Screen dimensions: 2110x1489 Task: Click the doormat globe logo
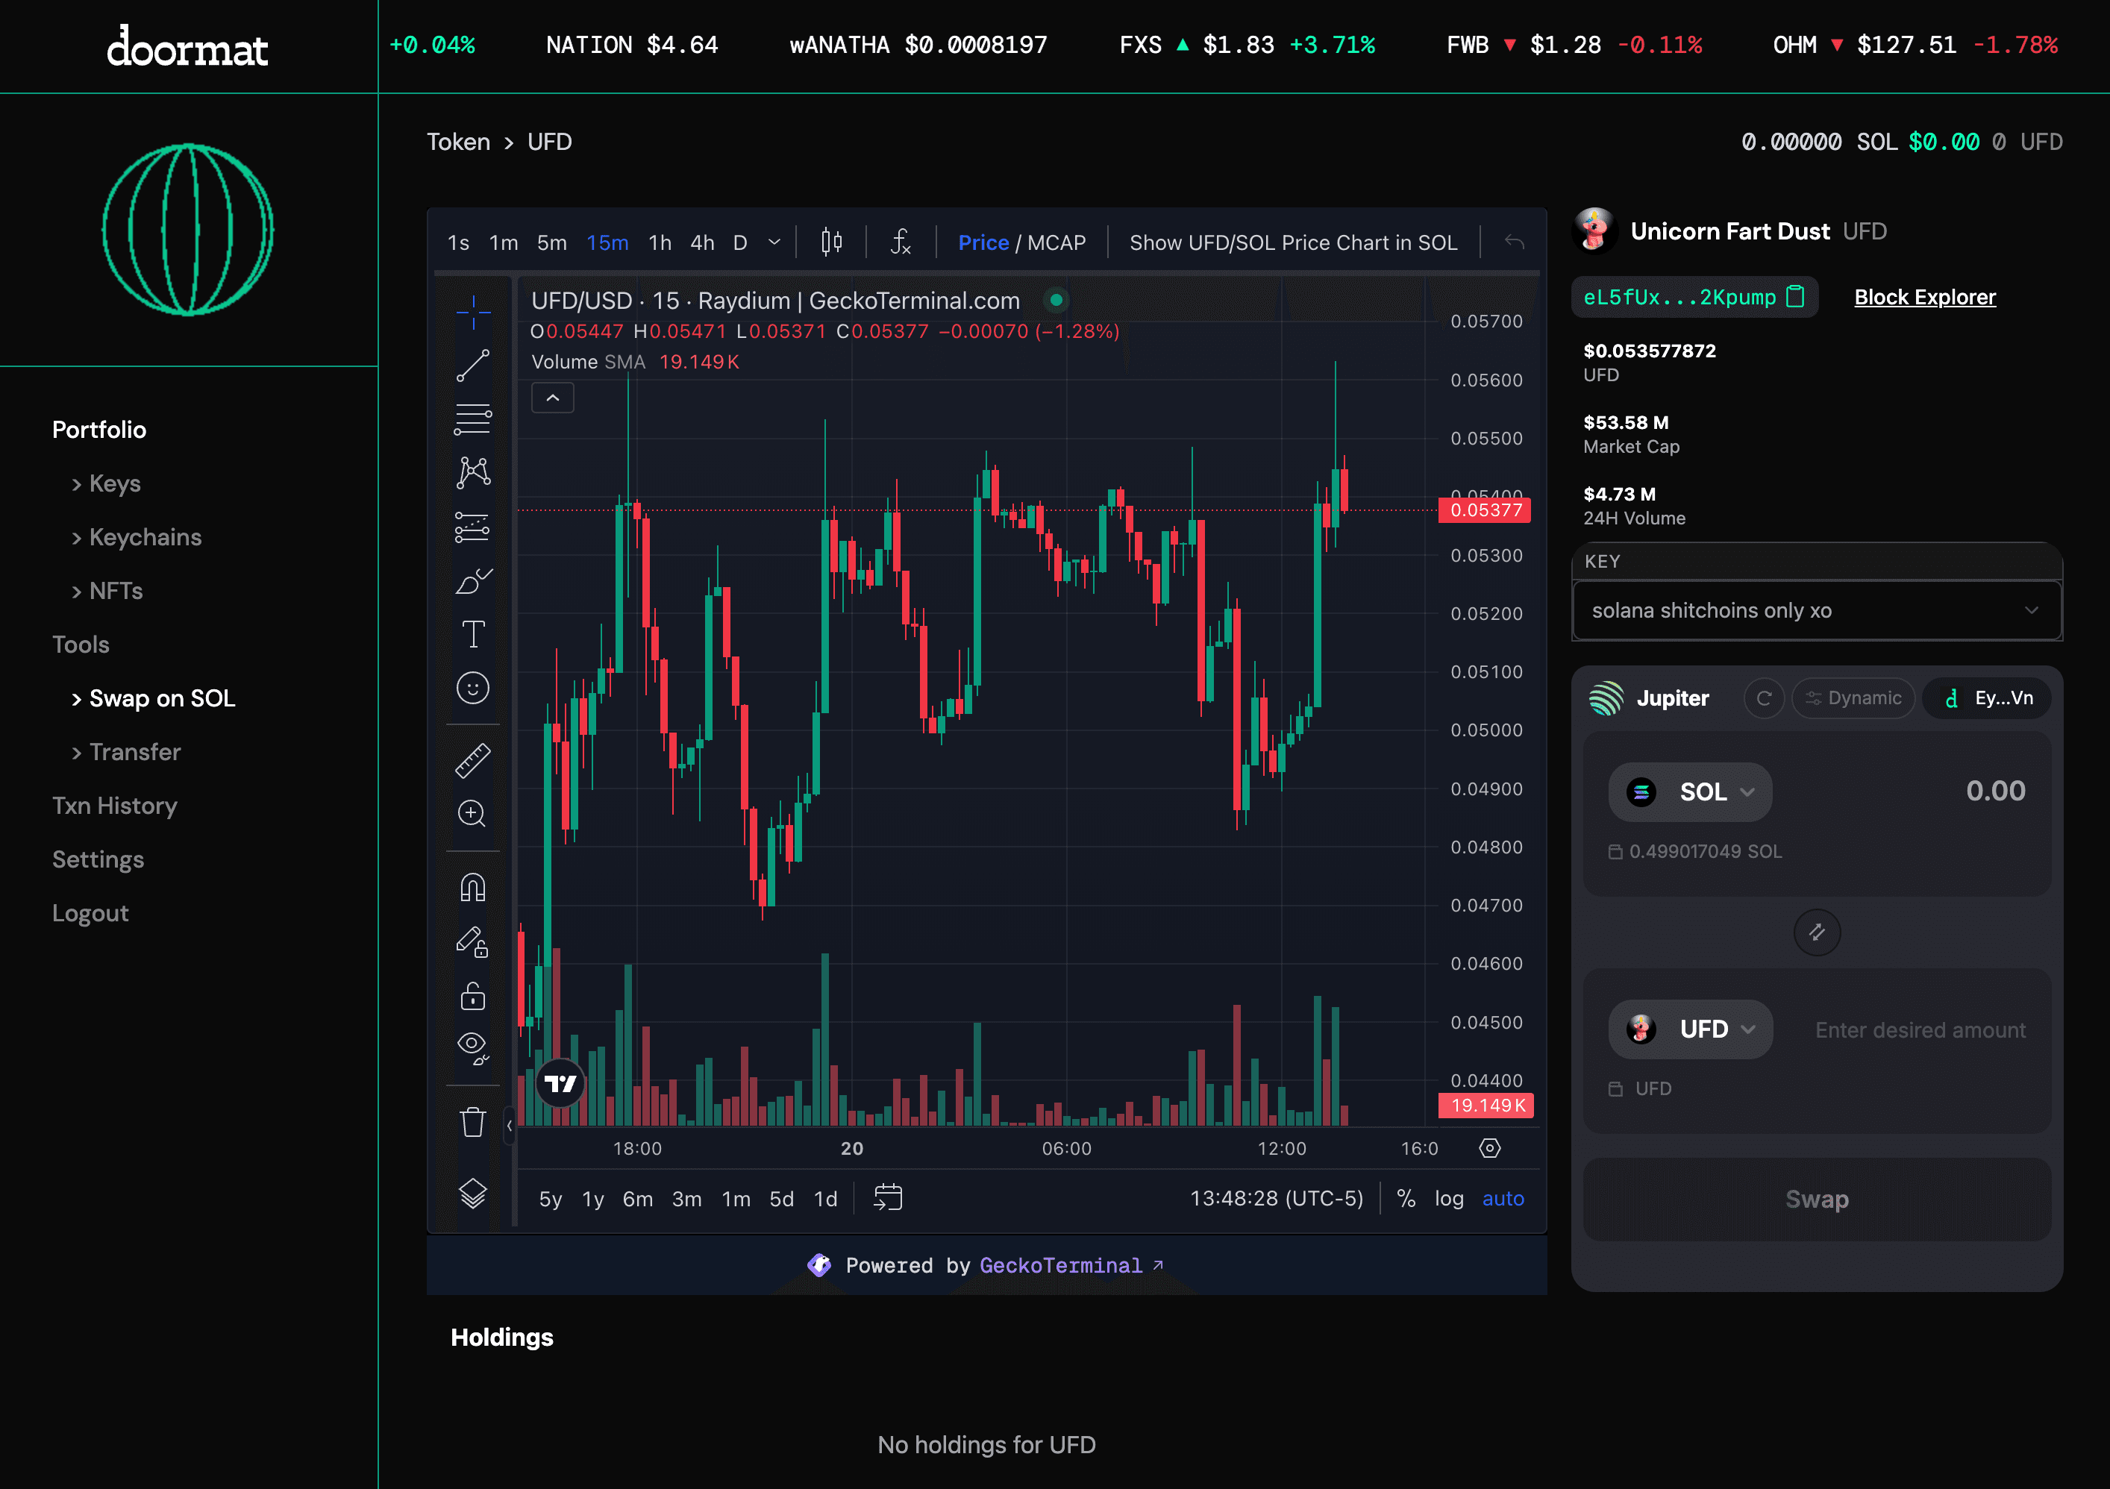pyautogui.click(x=187, y=230)
